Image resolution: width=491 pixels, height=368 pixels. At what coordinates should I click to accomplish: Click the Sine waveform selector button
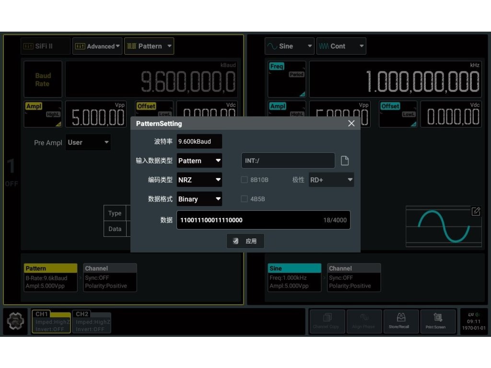tap(289, 46)
